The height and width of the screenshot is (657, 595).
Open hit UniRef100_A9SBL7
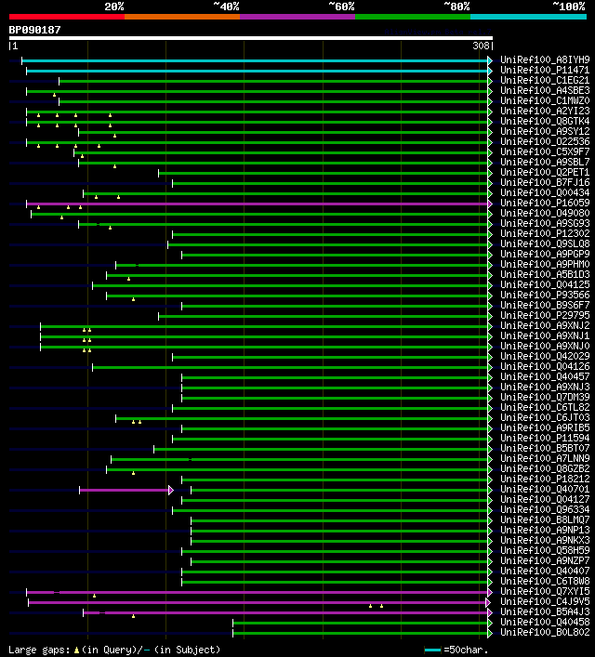545,162
